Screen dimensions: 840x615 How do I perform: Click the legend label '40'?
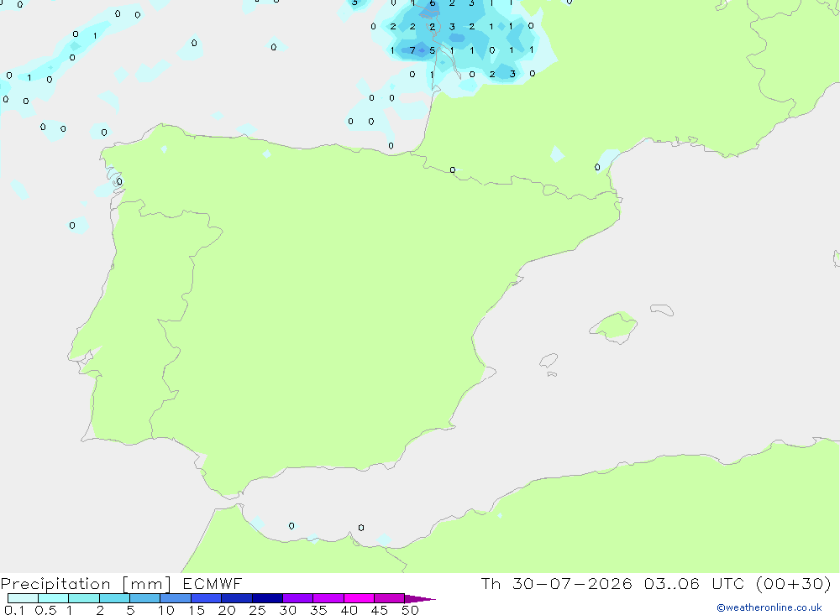pos(349,610)
